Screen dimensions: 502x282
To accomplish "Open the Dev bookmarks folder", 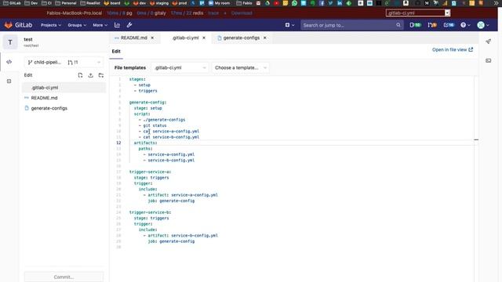I will pos(31,3).
